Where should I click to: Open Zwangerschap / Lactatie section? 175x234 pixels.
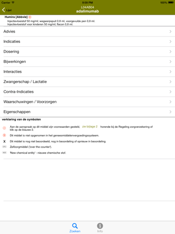pyautogui.click(x=87, y=82)
